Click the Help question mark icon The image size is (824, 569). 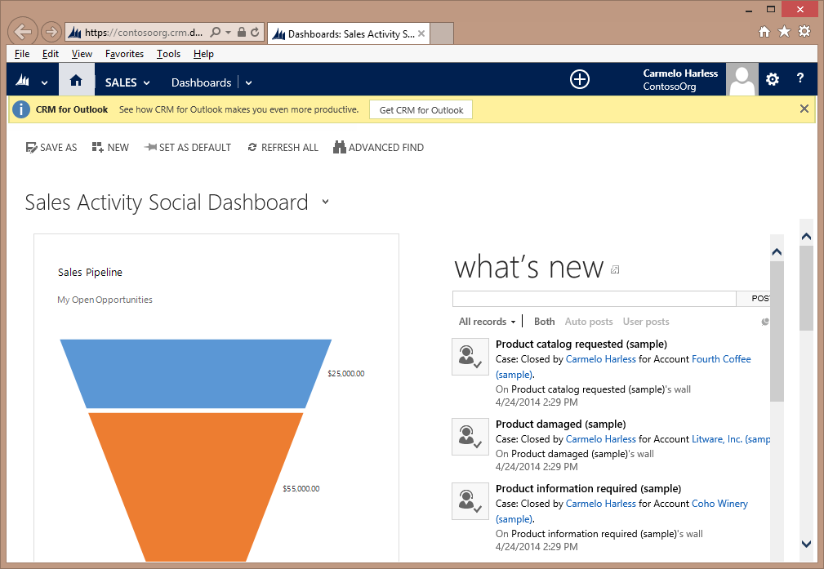tap(800, 79)
